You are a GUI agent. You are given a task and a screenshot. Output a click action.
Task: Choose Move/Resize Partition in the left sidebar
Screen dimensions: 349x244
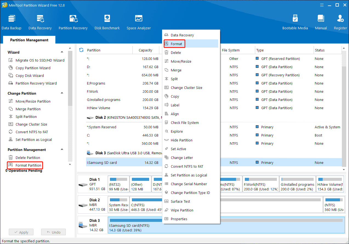tap(29, 101)
